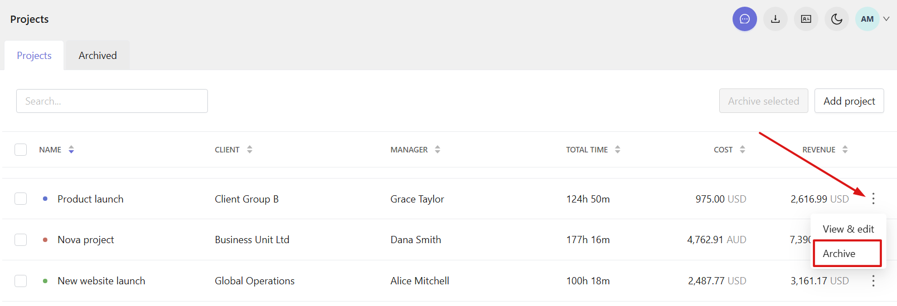Image resolution: width=897 pixels, height=306 pixels.
Task: Open three-dot menu for New website launch
Action: (x=874, y=281)
